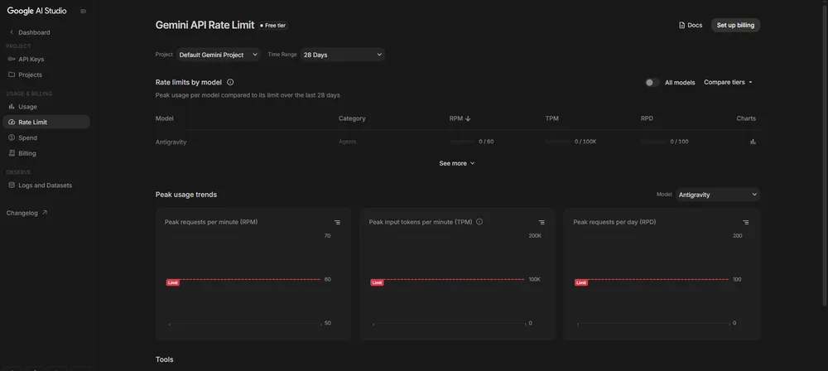Image resolution: width=828 pixels, height=371 pixels.
Task: Click the Spend dollar icon
Action: pyautogui.click(x=12, y=137)
